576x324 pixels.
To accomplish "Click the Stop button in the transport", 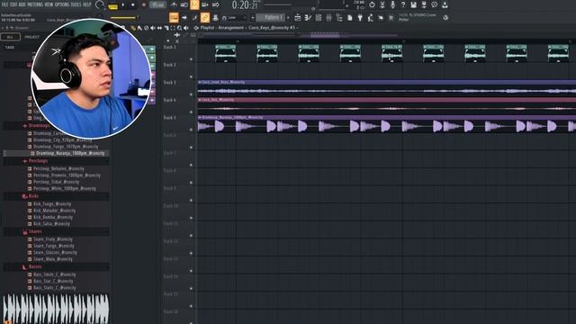I will [132, 5].
